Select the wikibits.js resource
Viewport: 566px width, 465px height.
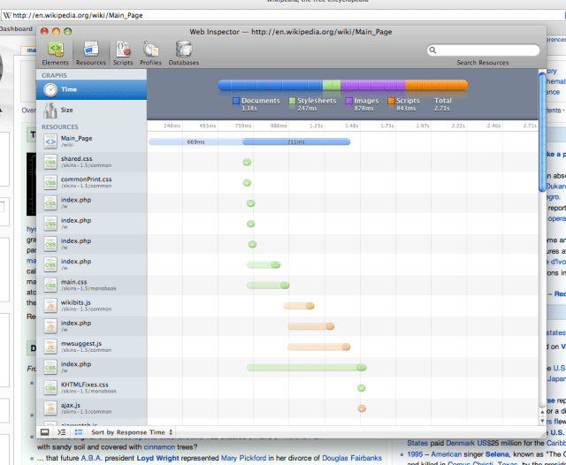pyautogui.click(x=91, y=306)
